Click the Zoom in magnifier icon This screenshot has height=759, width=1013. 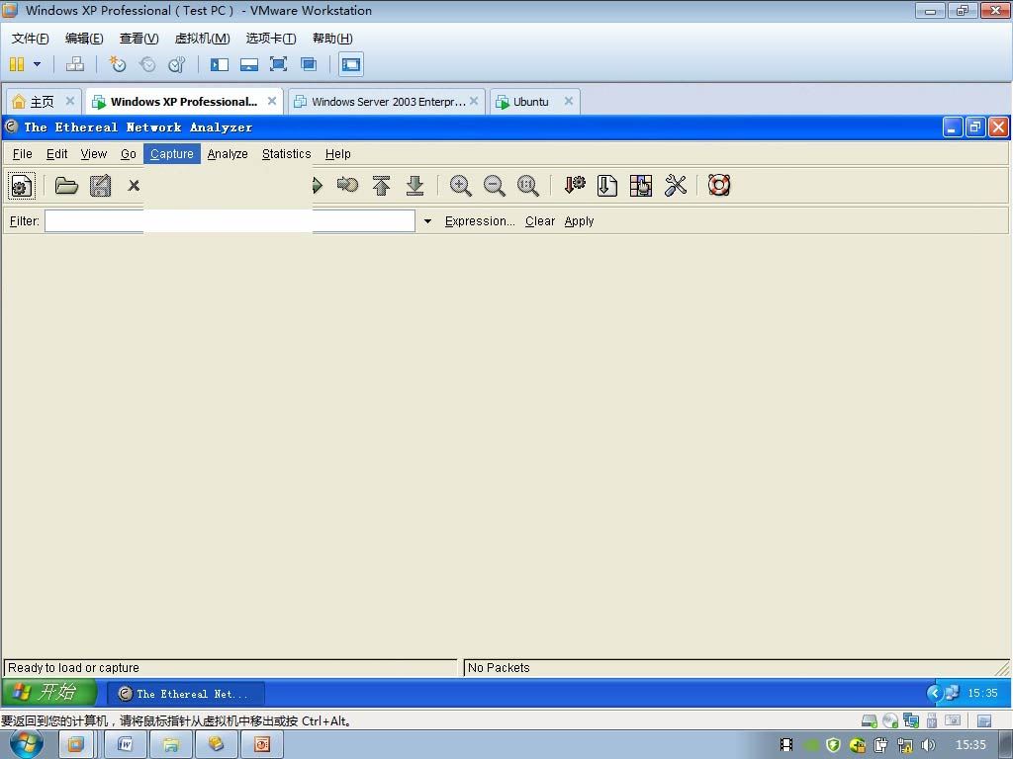461,186
